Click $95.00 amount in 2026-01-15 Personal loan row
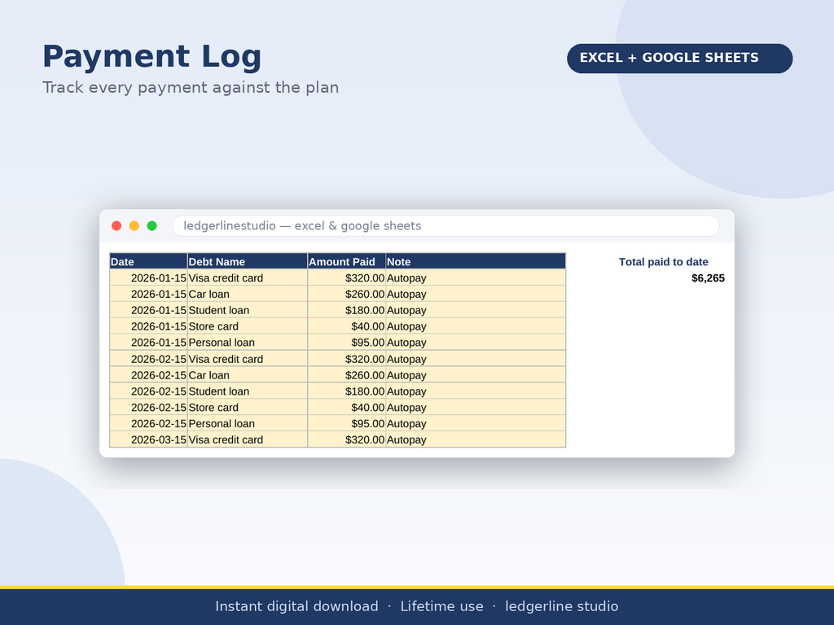Image resolution: width=834 pixels, height=625 pixels. (x=347, y=343)
